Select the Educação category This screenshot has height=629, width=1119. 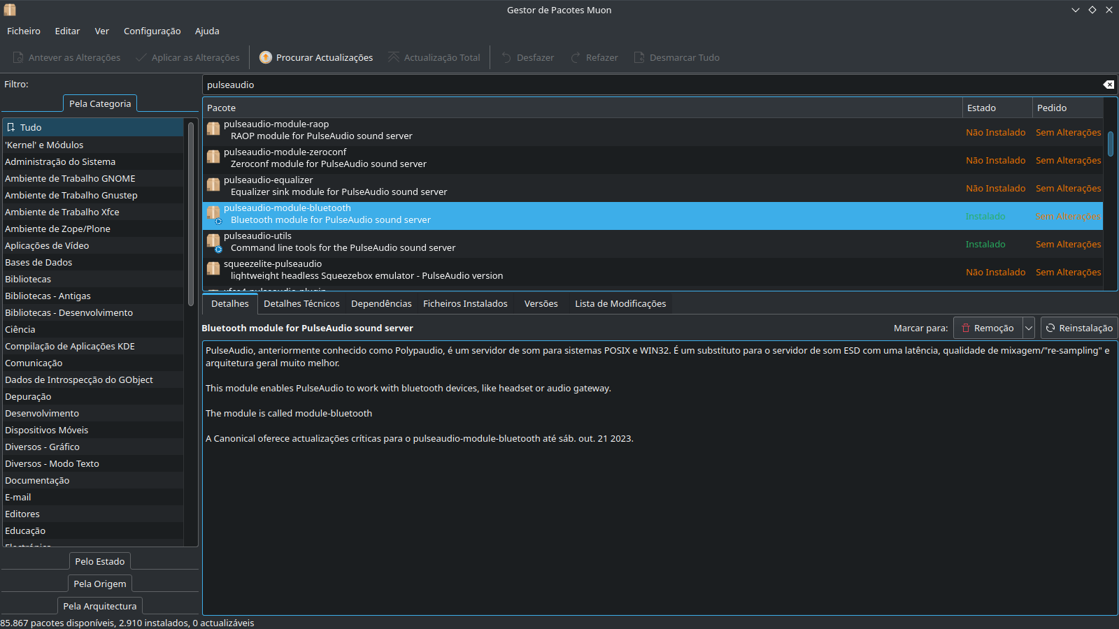click(x=93, y=530)
